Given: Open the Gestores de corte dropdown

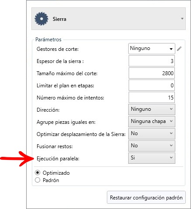Looking at the screenshot, I should tap(152, 49).
